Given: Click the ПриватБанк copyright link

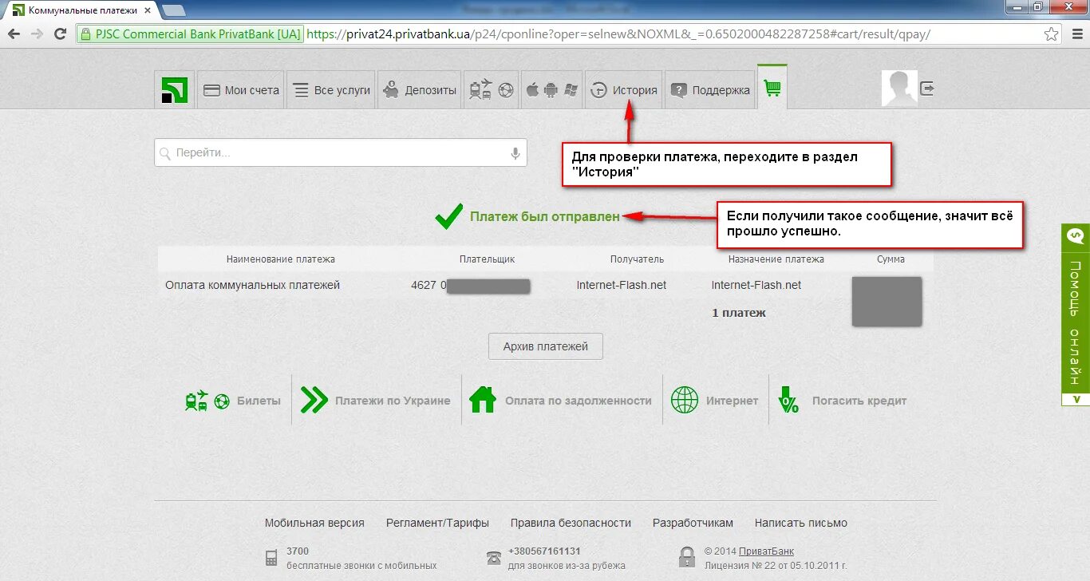Looking at the screenshot, I should [766, 551].
